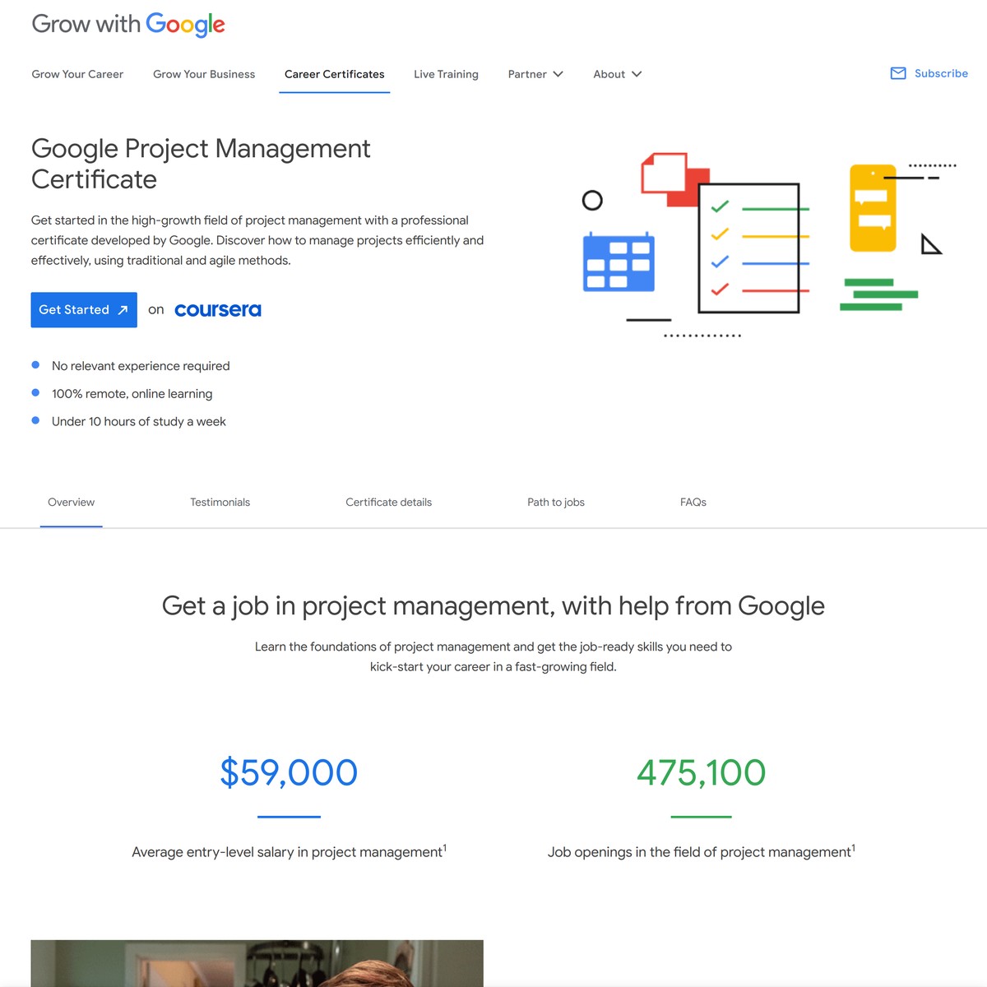Screen dimensions: 987x987
Task: Switch to the Overview tab
Action: tap(72, 502)
